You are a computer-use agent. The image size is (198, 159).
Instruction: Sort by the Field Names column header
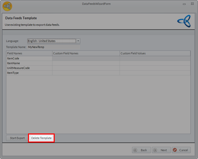[x=29, y=53]
